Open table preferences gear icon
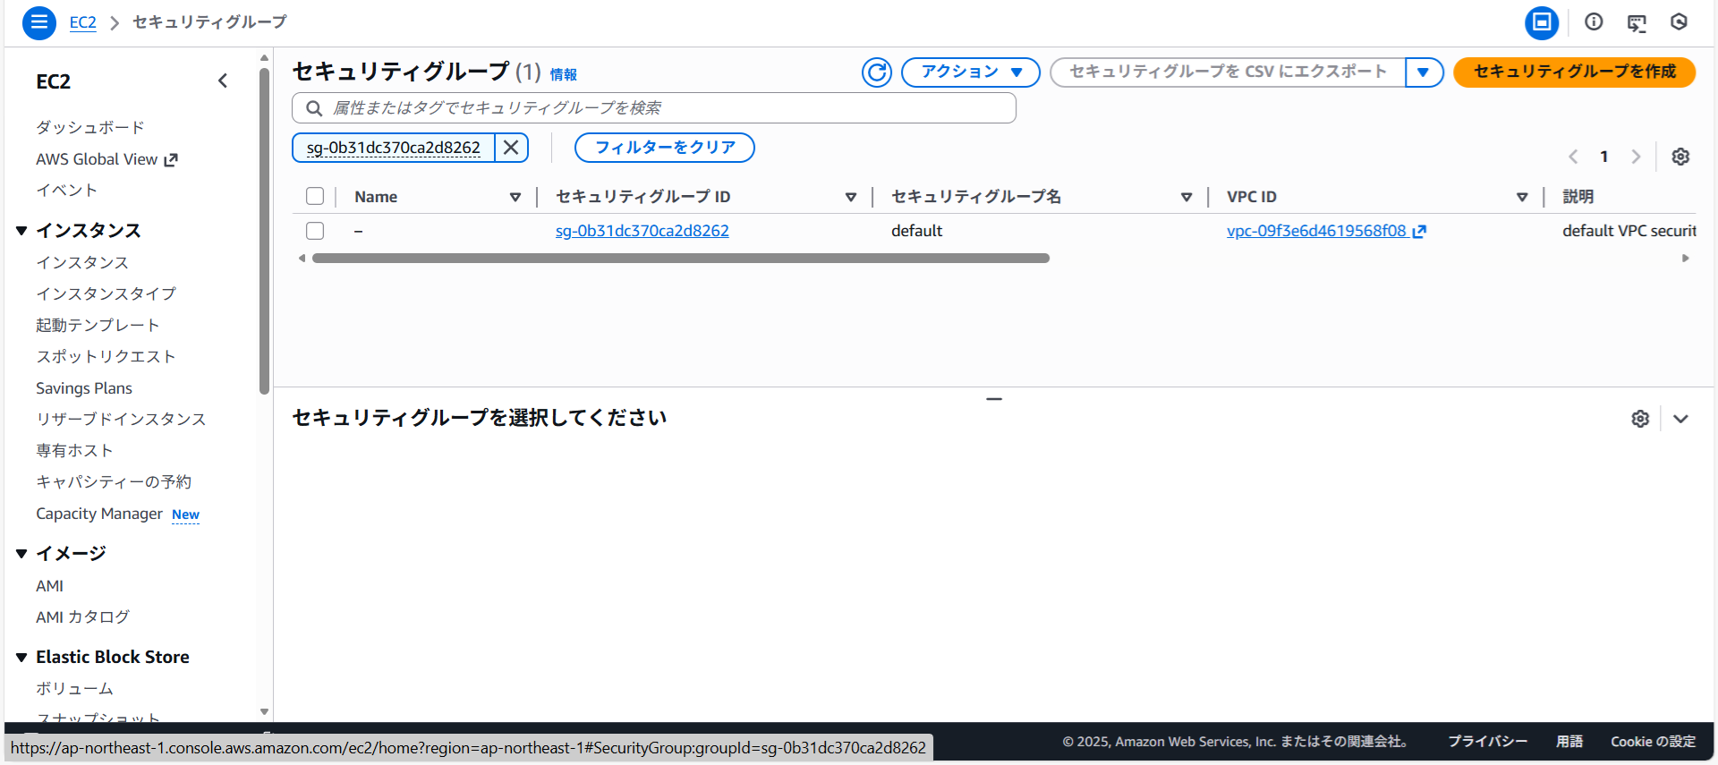This screenshot has width=1718, height=765. [1680, 157]
